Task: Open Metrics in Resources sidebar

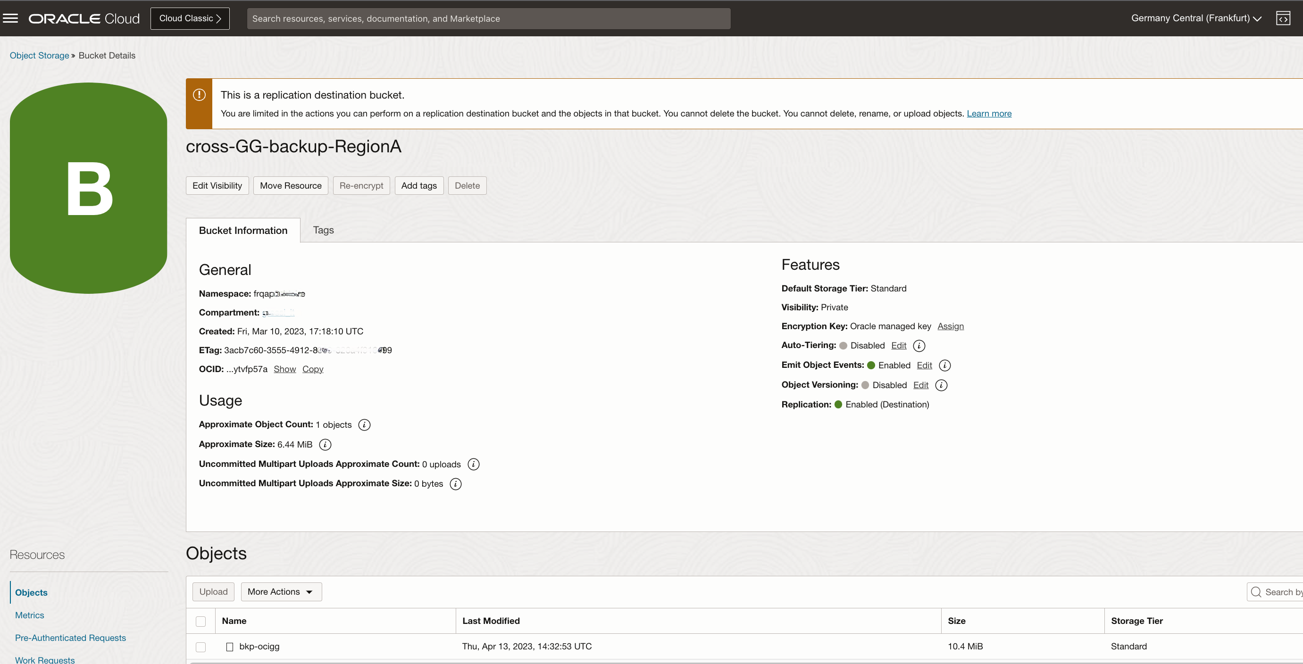Action: pyautogui.click(x=29, y=615)
